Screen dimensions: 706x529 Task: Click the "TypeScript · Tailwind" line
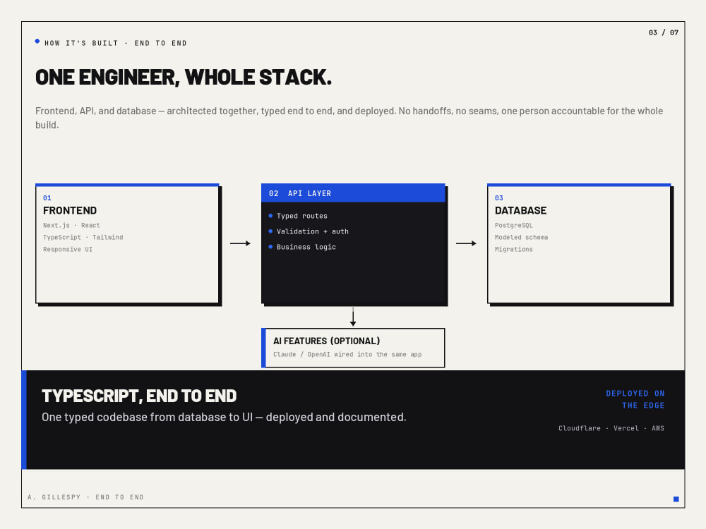tap(83, 237)
